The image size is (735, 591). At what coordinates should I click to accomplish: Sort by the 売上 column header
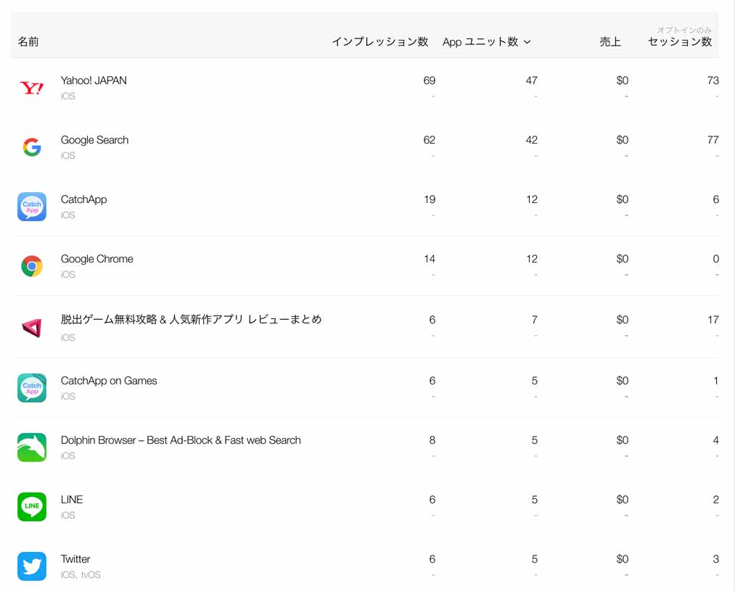[x=610, y=42]
